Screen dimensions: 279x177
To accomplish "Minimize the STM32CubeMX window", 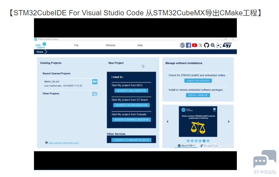I will [219, 39].
